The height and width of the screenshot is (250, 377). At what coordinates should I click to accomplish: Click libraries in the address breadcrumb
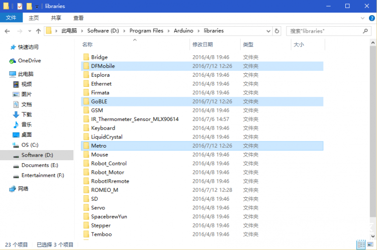(214, 31)
